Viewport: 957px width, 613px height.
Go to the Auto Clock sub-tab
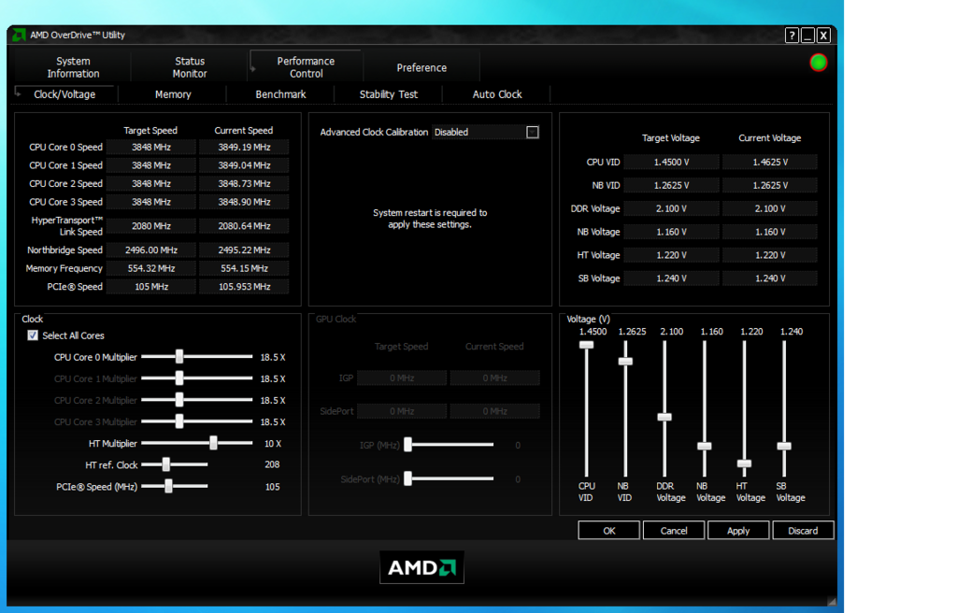tap(497, 94)
